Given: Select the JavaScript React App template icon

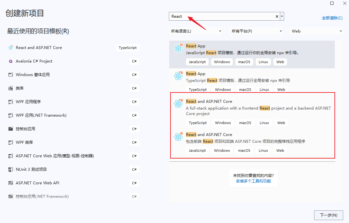Looking at the screenshot, I should [178, 48].
